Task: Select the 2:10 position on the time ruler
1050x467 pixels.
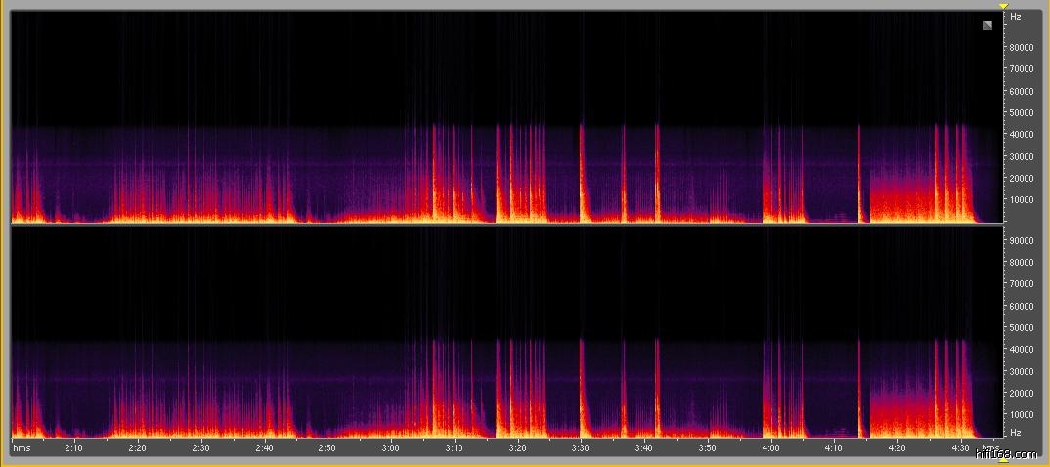Action: click(x=73, y=447)
